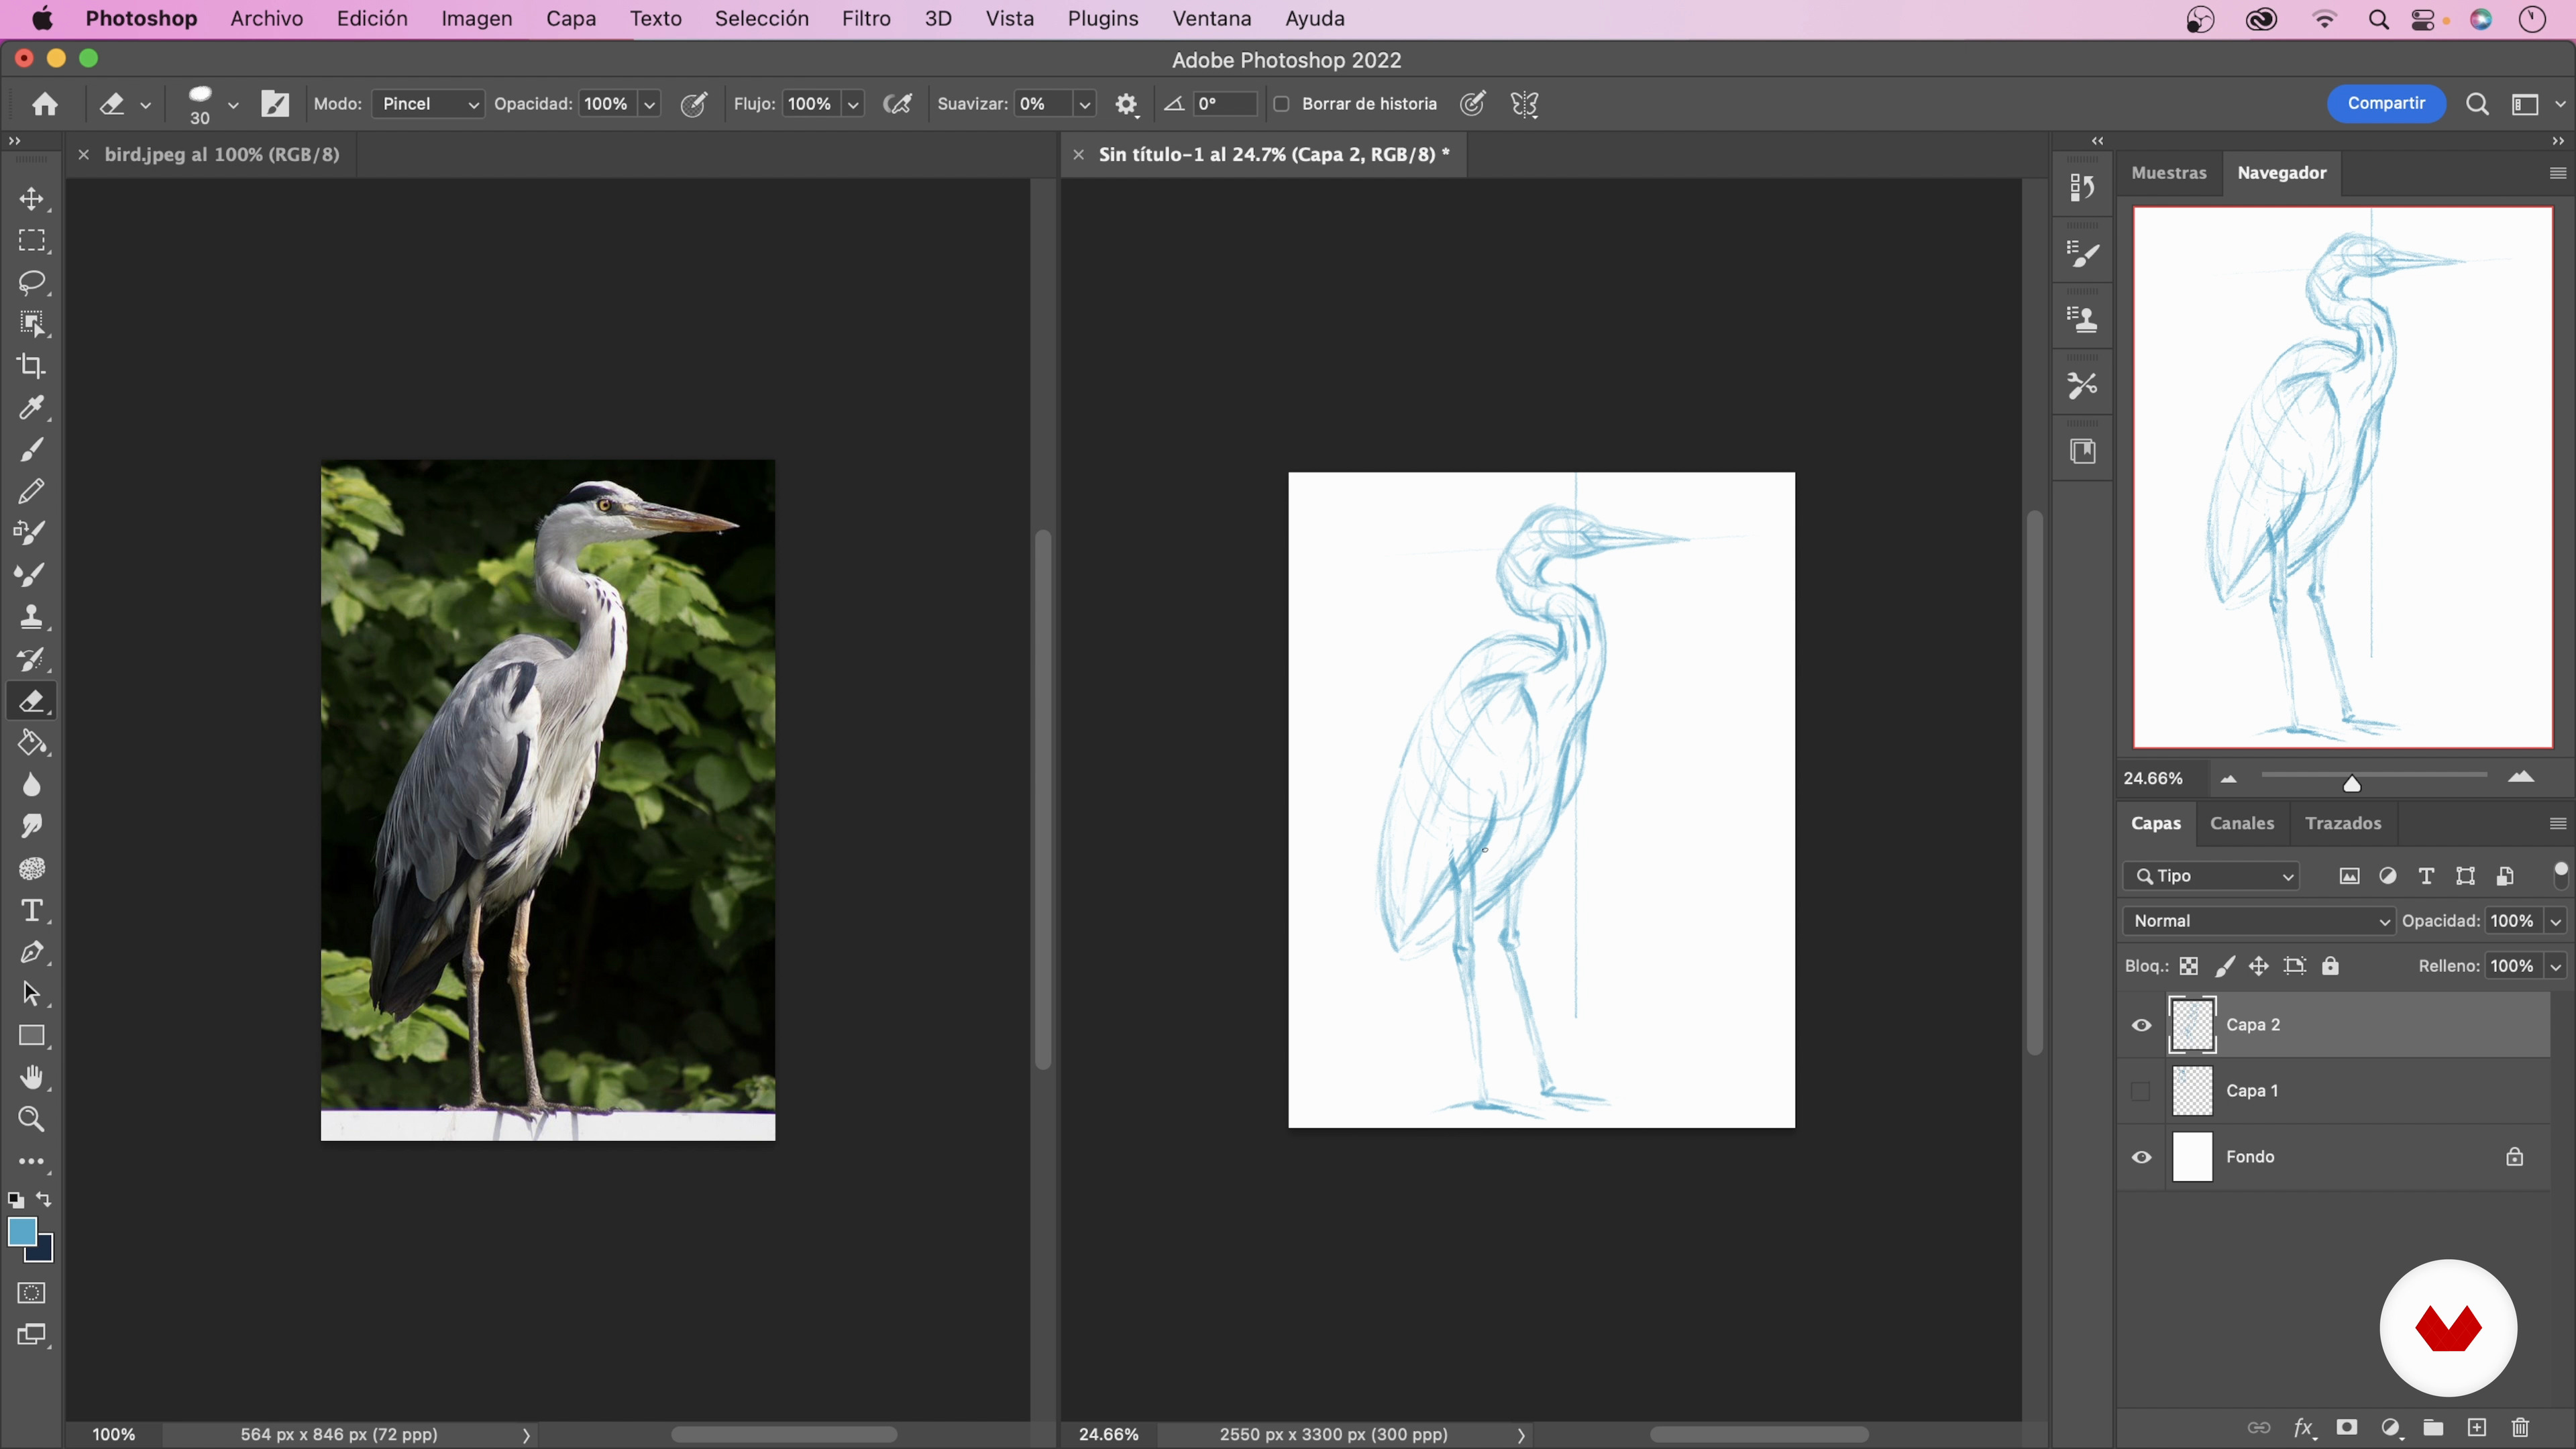Open the Tipo layer filter dropdown
This screenshot has width=2576, height=1449.
pos(2212,876)
